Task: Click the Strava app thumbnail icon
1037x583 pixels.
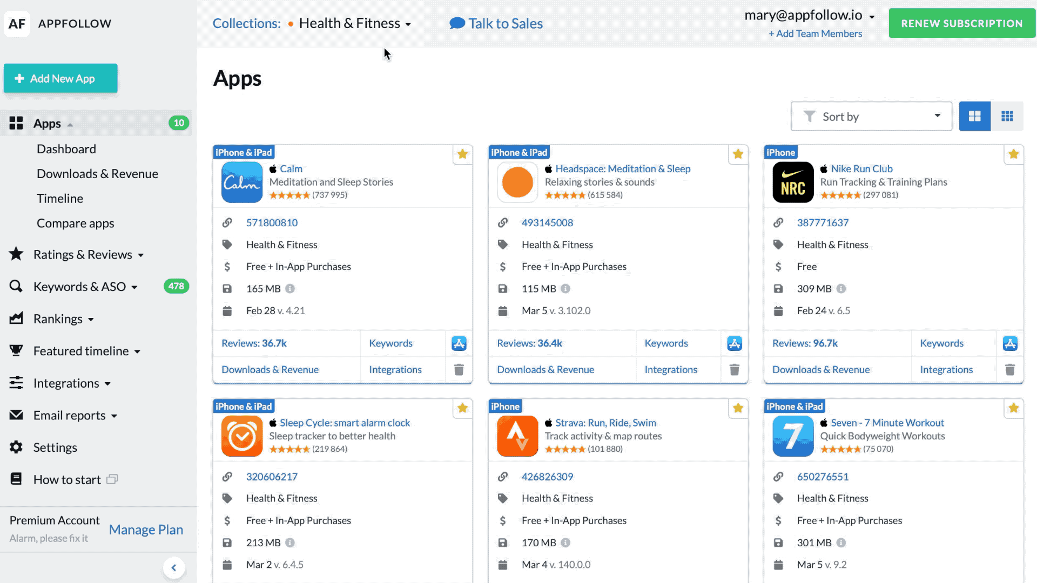Action: tap(517, 436)
